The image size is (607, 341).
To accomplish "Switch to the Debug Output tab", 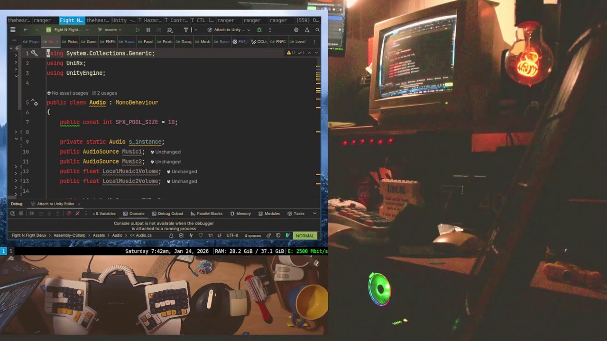I will coord(167,214).
